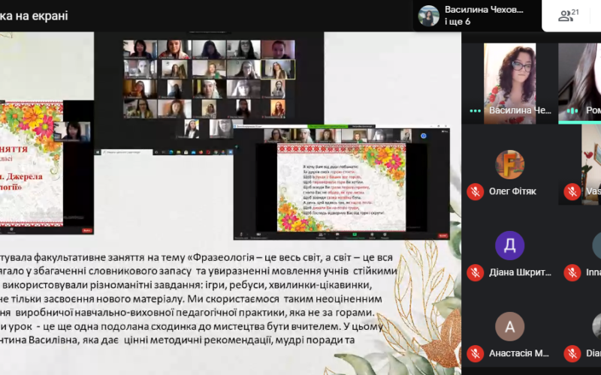601x375 pixels.
Task: Click the poem slide with floral border
Action: [x=341, y=187]
